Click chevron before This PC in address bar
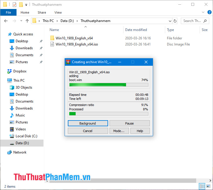Screen dimensions: 213x190 (39, 21)
